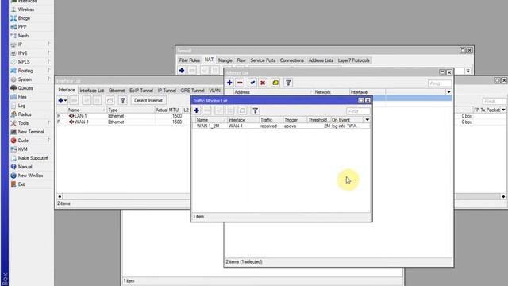This screenshot has width=508, height=286.
Task: Open the EoIP Tunnel tab
Action: [141, 91]
